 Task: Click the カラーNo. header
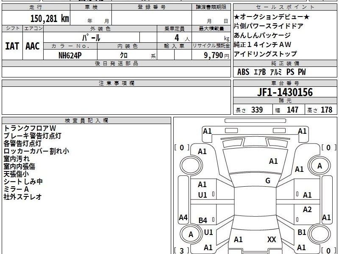(70, 46)
